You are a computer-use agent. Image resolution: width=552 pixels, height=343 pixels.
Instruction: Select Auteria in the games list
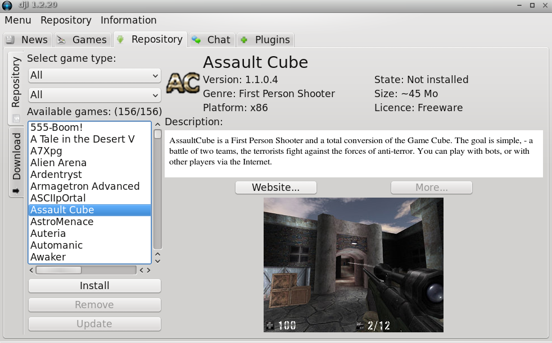pos(90,234)
